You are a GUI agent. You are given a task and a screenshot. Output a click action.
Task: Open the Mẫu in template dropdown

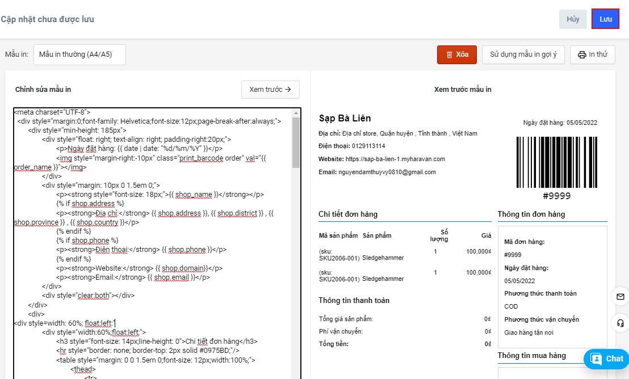pos(79,54)
